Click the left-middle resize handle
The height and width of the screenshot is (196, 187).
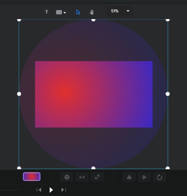click(19, 94)
